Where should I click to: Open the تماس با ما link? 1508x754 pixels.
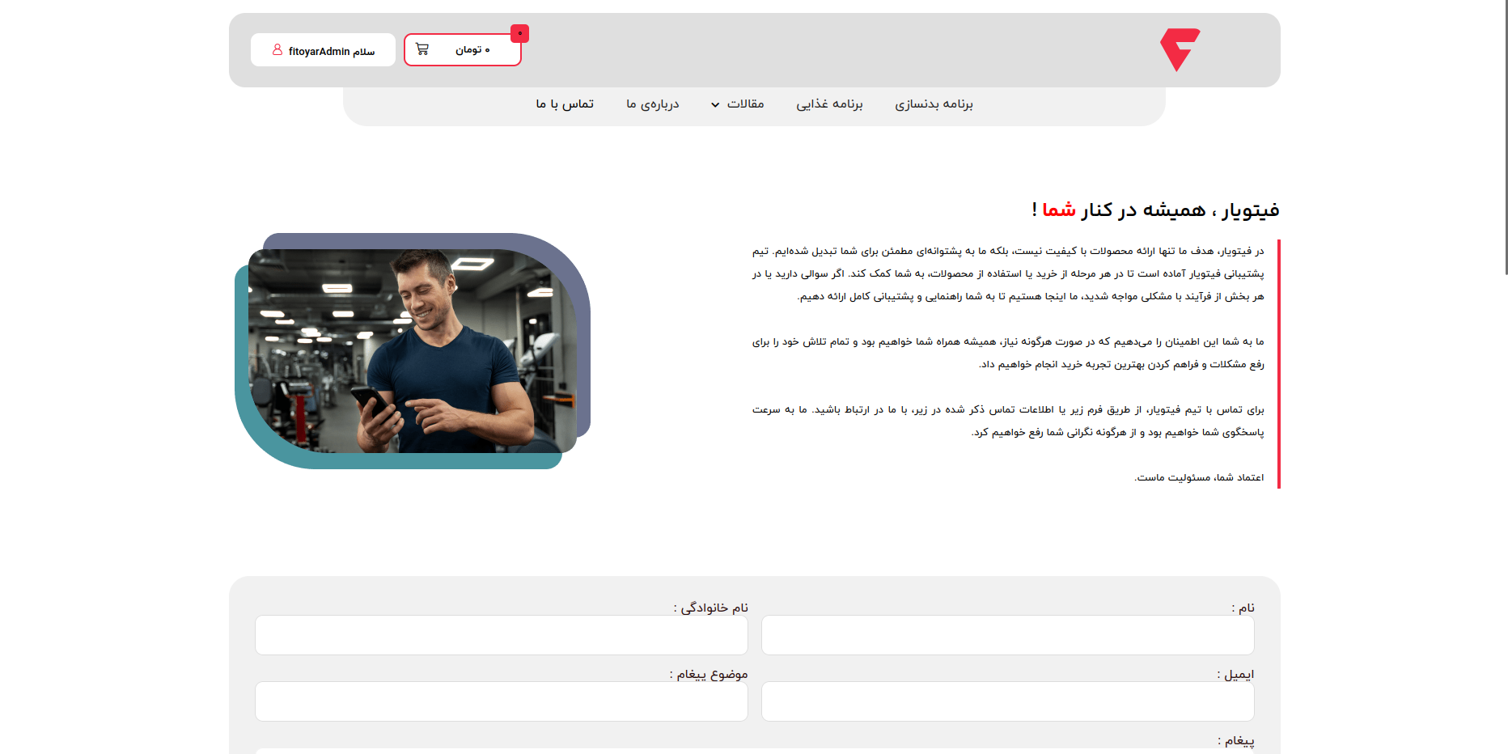[565, 104]
